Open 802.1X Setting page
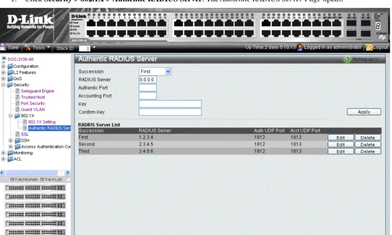Viewport: 392px width, 235px height. pyautogui.click(x=42, y=122)
